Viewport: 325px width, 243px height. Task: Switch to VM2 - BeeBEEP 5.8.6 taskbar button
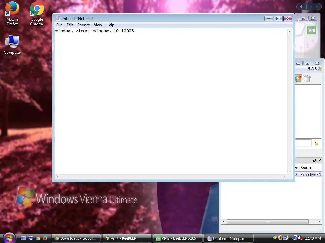click(178, 238)
